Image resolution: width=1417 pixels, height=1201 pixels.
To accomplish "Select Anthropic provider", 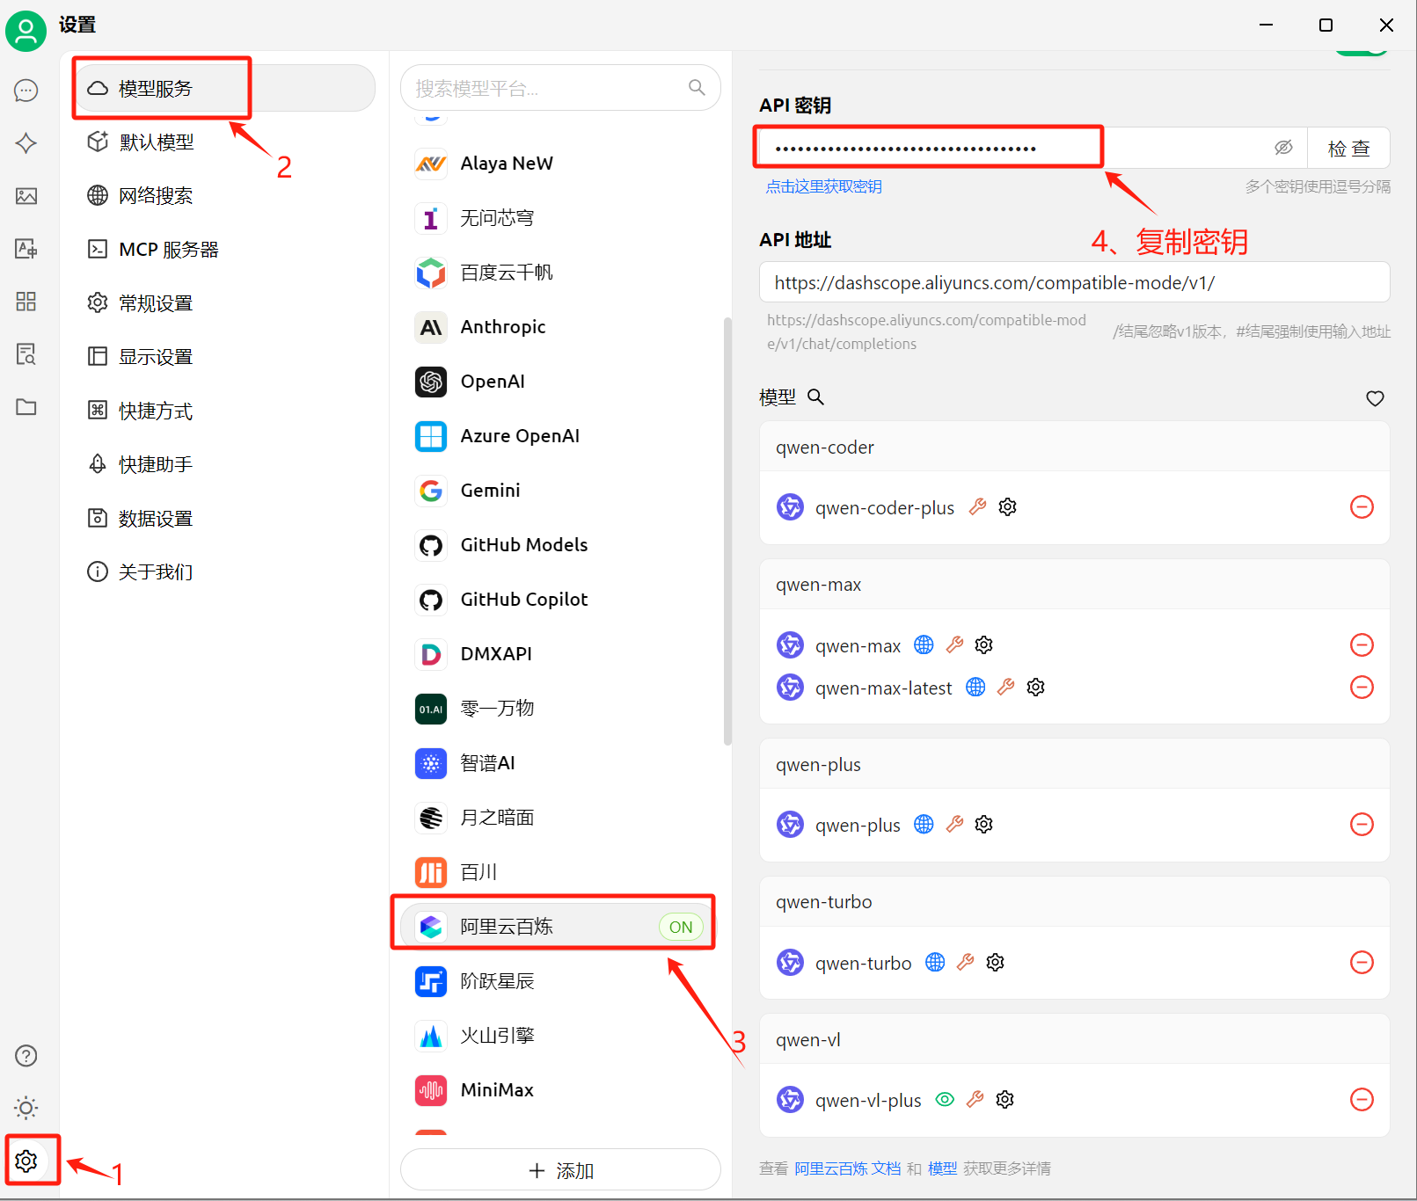I will click(560, 327).
